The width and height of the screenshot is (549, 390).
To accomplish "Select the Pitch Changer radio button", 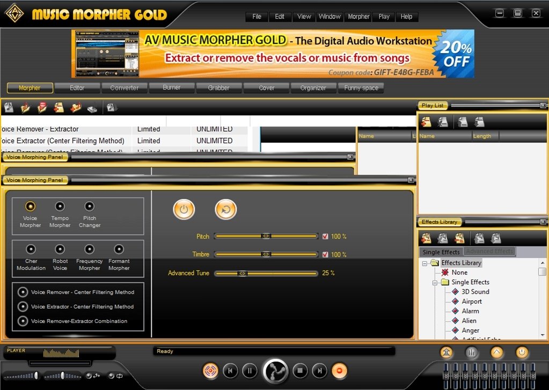I will tap(89, 206).
